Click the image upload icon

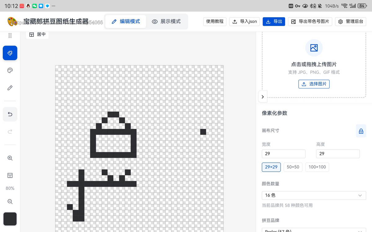(x=314, y=48)
